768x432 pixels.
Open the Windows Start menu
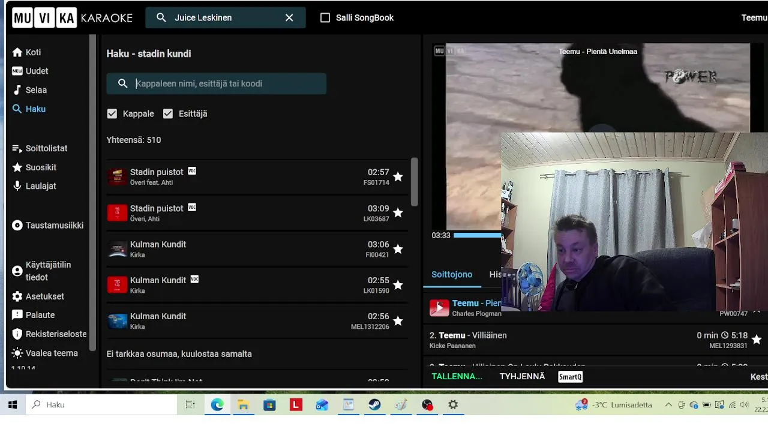point(13,405)
